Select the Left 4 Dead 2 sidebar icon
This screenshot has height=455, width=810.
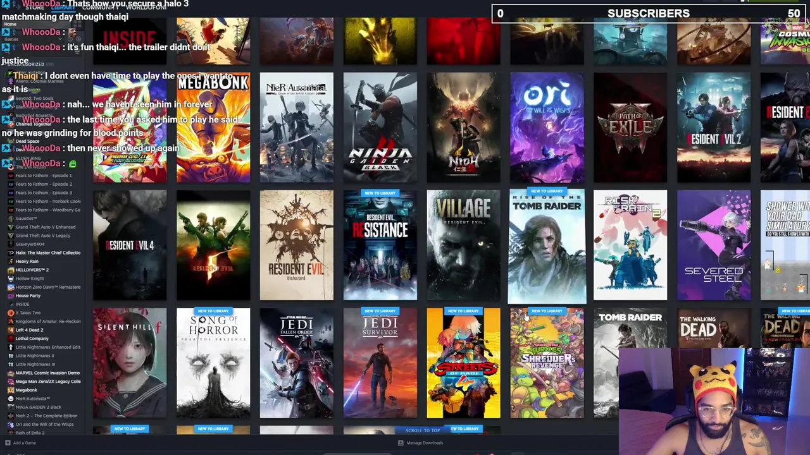pos(11,330)
